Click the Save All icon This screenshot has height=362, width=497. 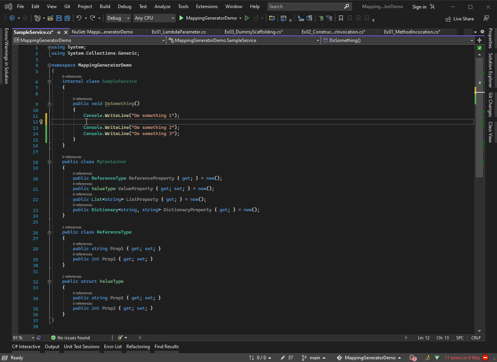67,18
